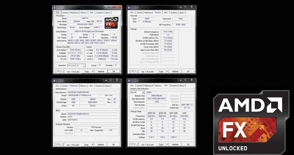The height and width of the screenshot is (155, 294).
Task: Click the LPCIO chip value IT8721
Action: tap(93, 106)
